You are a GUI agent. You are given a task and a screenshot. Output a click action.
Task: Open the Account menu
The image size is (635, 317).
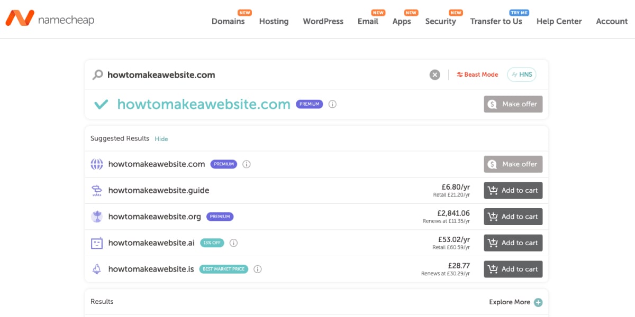(612, 22)
